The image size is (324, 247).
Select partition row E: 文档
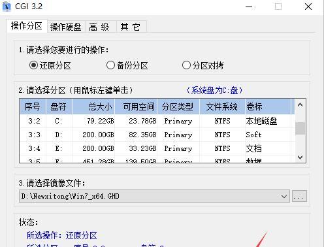(x=157, y=148)
